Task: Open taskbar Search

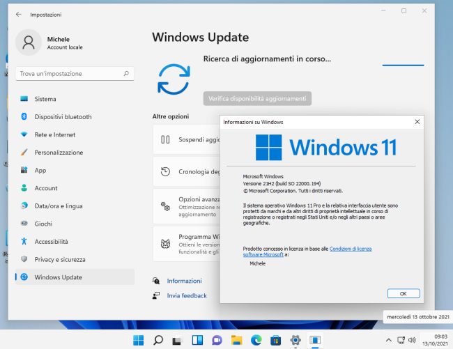Action: click(x=158, y=340)
